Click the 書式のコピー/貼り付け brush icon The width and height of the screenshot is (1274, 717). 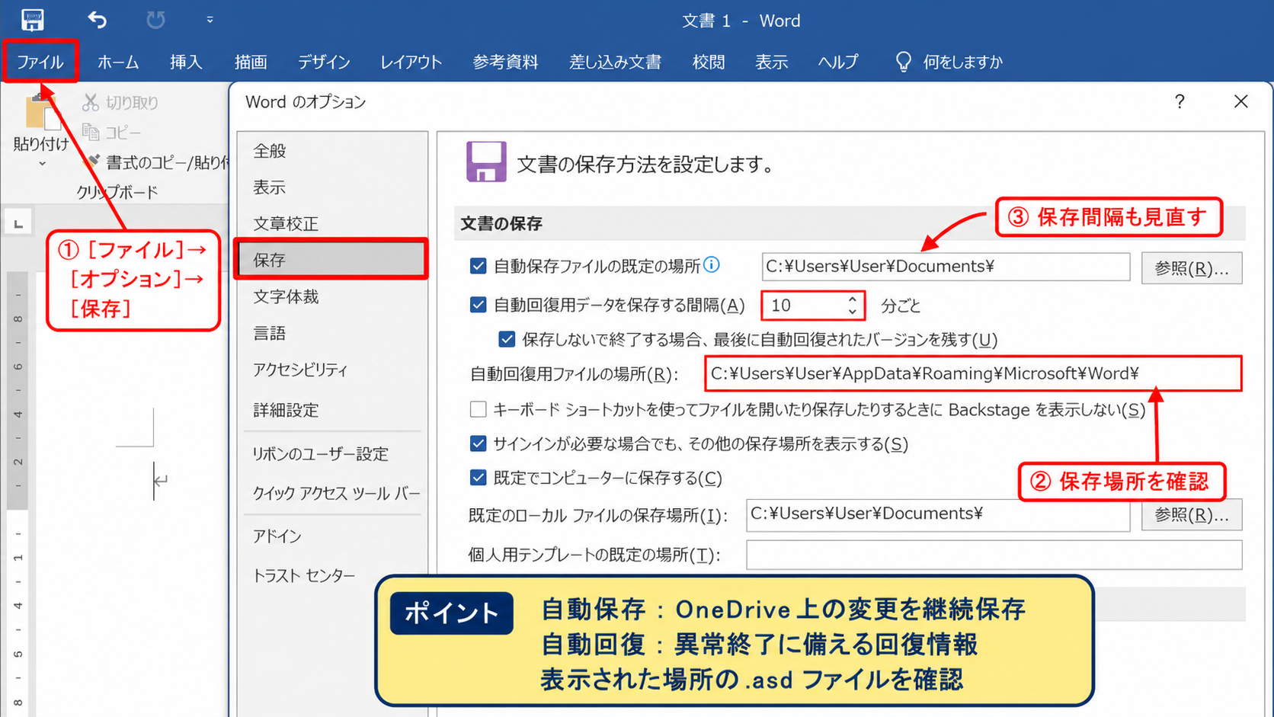coord(91,162)
